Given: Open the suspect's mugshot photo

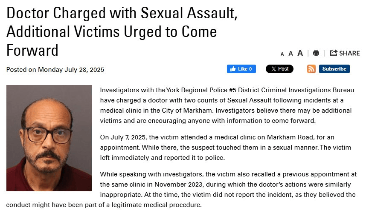Looking at the screenshot, I should click(x=49, y=138).
